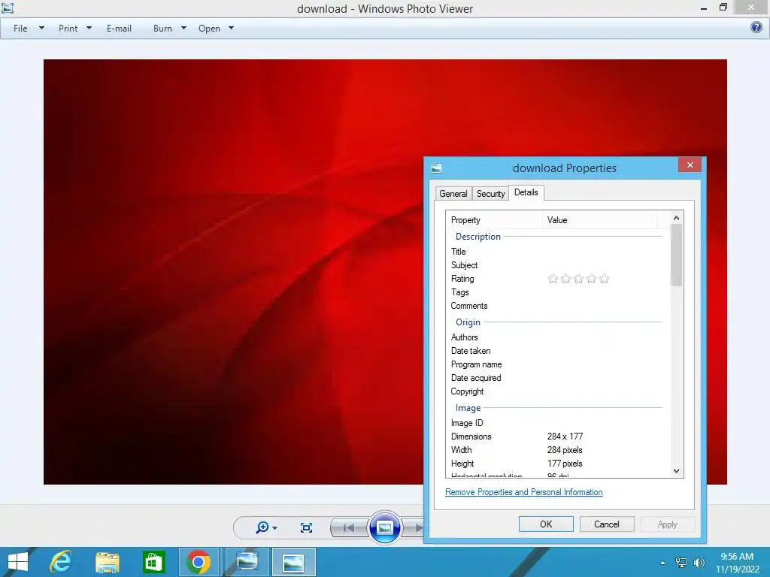The height and width of the screenshot is (577, 770).
Task: Open the File menu
Action: tap(20, 29)
